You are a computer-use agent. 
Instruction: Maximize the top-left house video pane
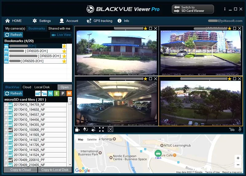pos(150,28)
